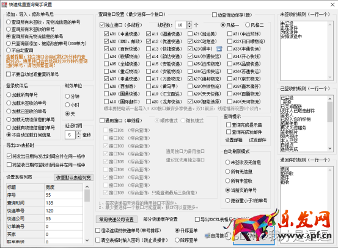
Task: Select 所有无信息 refresh mode
Action: tap(238, 171)
